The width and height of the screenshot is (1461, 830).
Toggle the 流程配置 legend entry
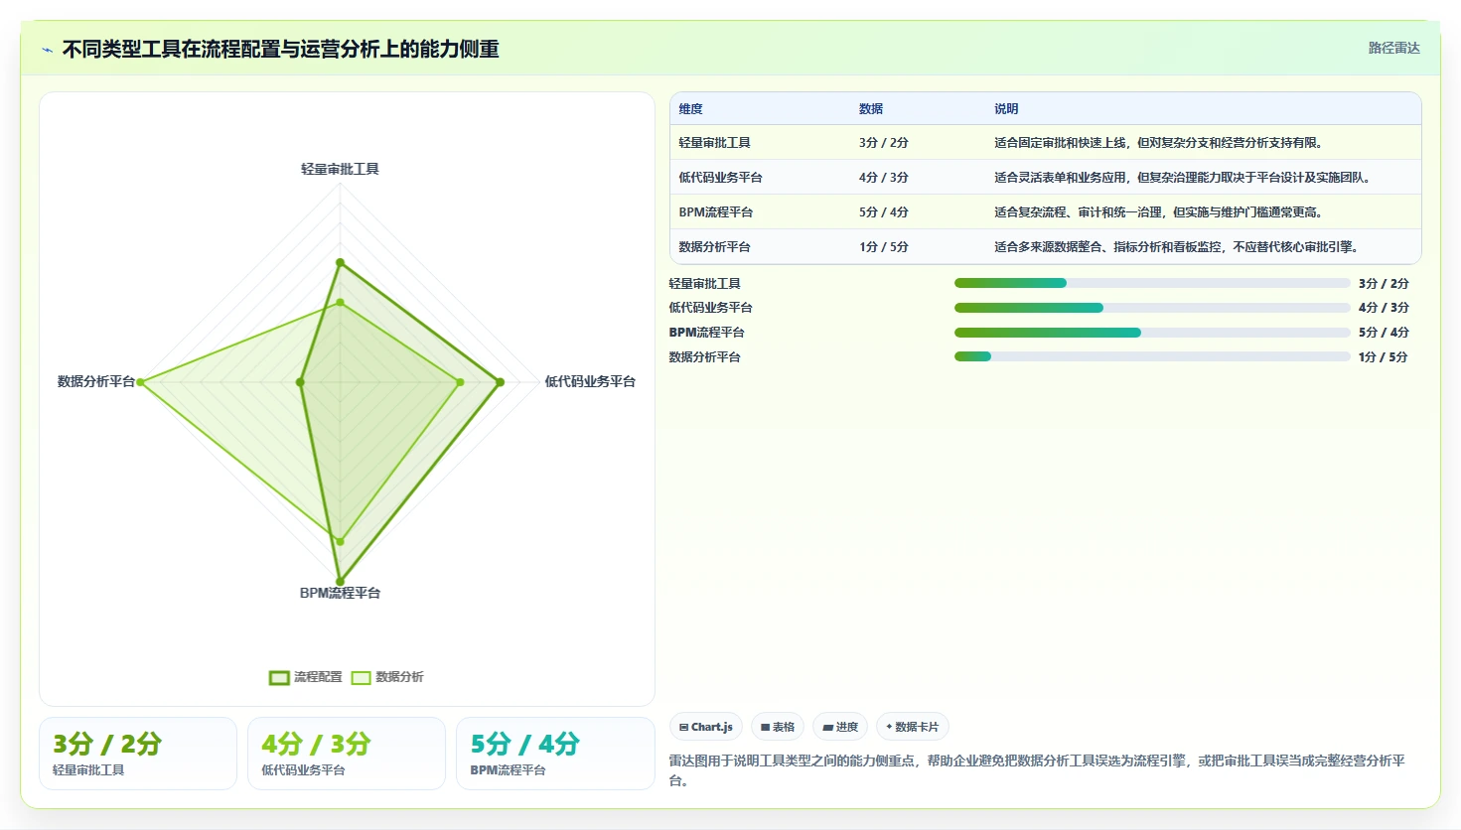[306, 677]
